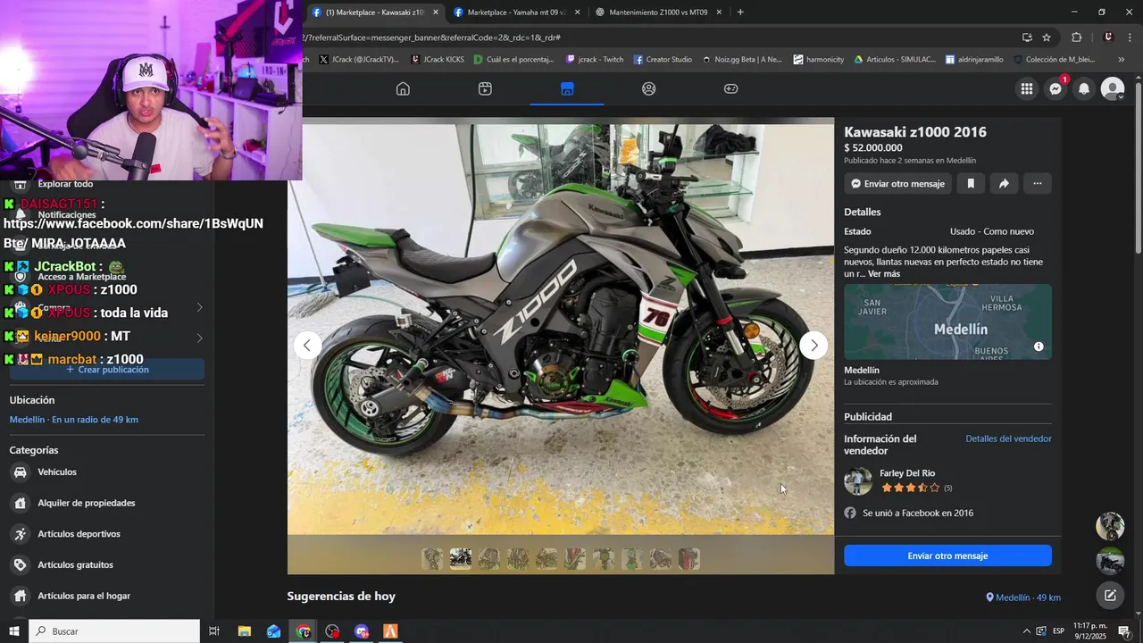Open the listing's more options ellipsis

click(1037, 183)
